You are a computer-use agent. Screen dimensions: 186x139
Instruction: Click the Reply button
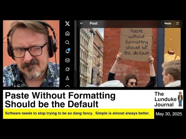click(168, 24)
